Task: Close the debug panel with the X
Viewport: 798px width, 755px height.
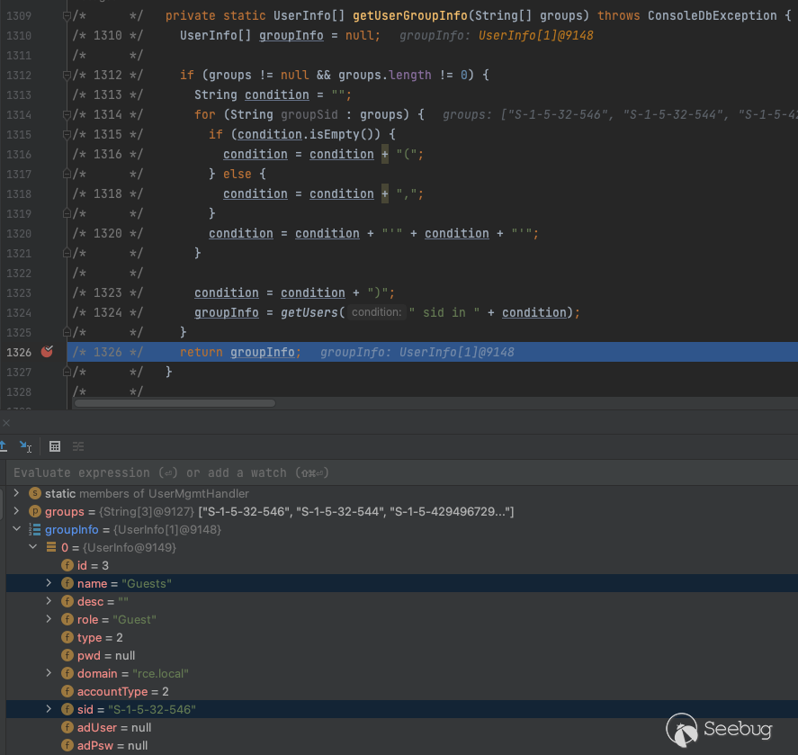Action: pyautogui.click(x=6, y=423)
